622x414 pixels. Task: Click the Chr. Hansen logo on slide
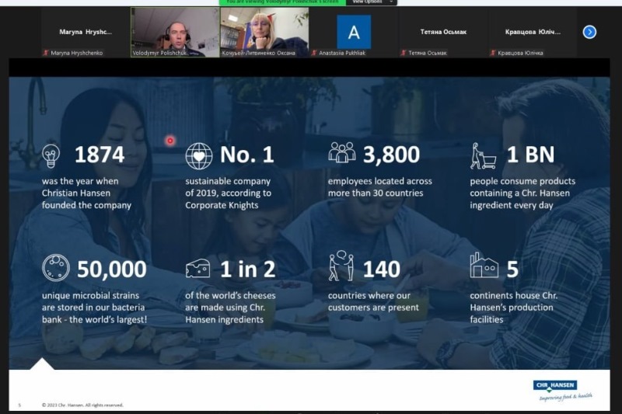point(555,385)
